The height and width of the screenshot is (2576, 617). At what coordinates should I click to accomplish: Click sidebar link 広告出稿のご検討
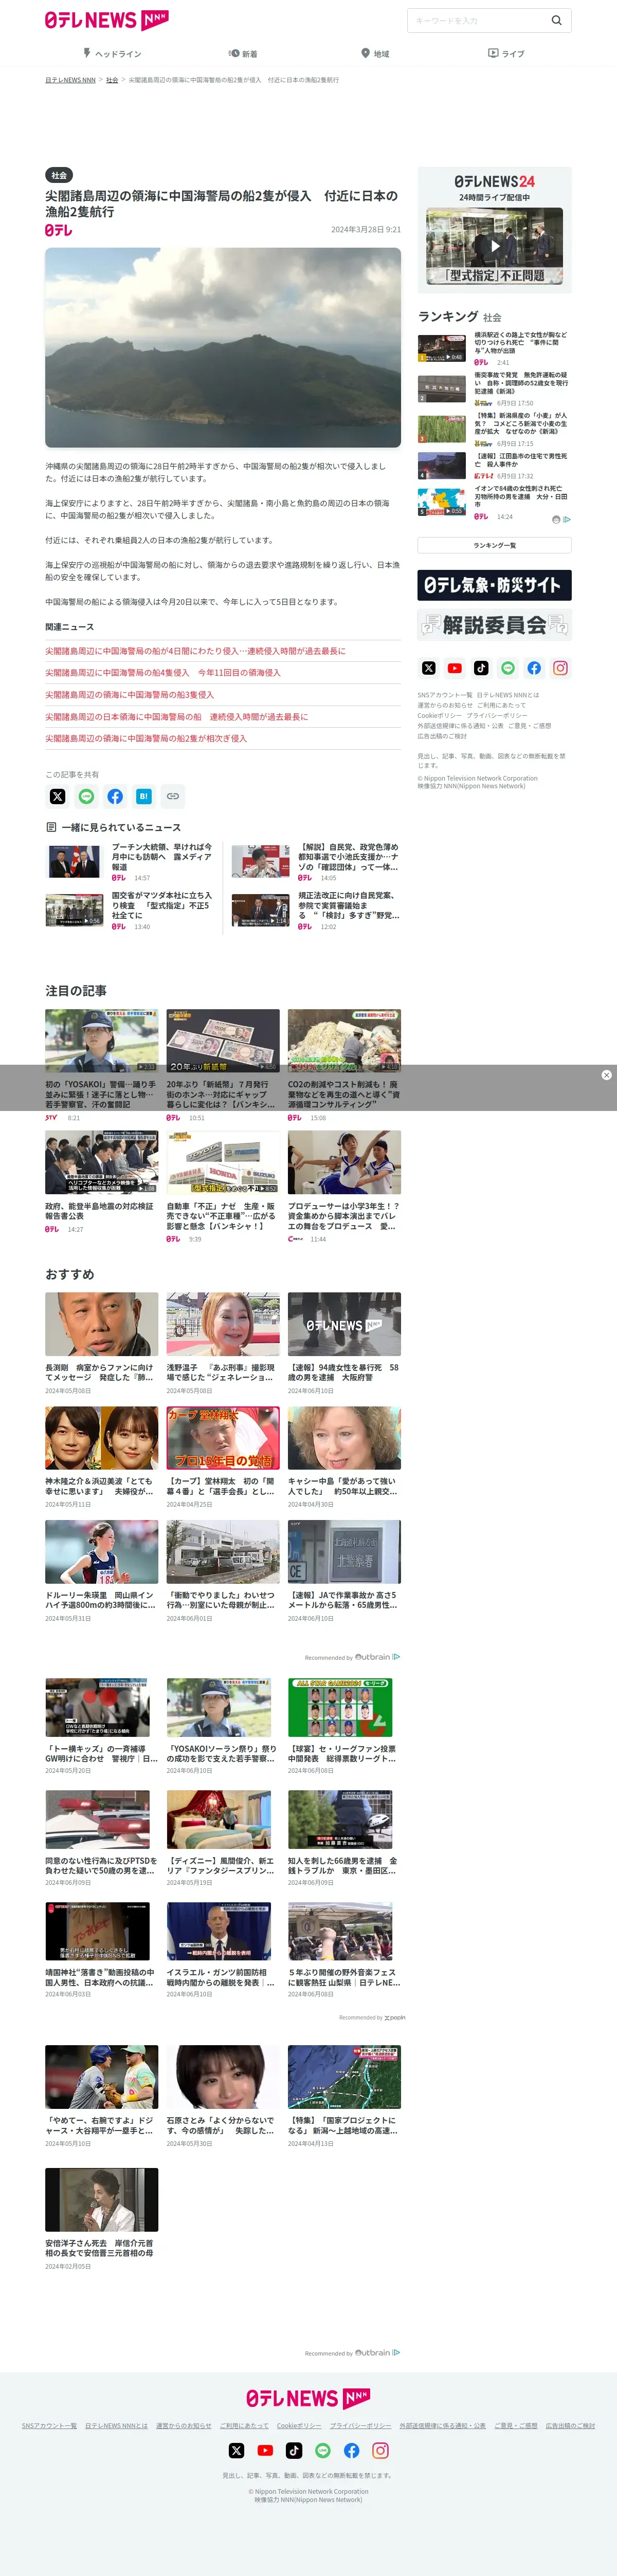pyautogui.click(x=442, y=736)
